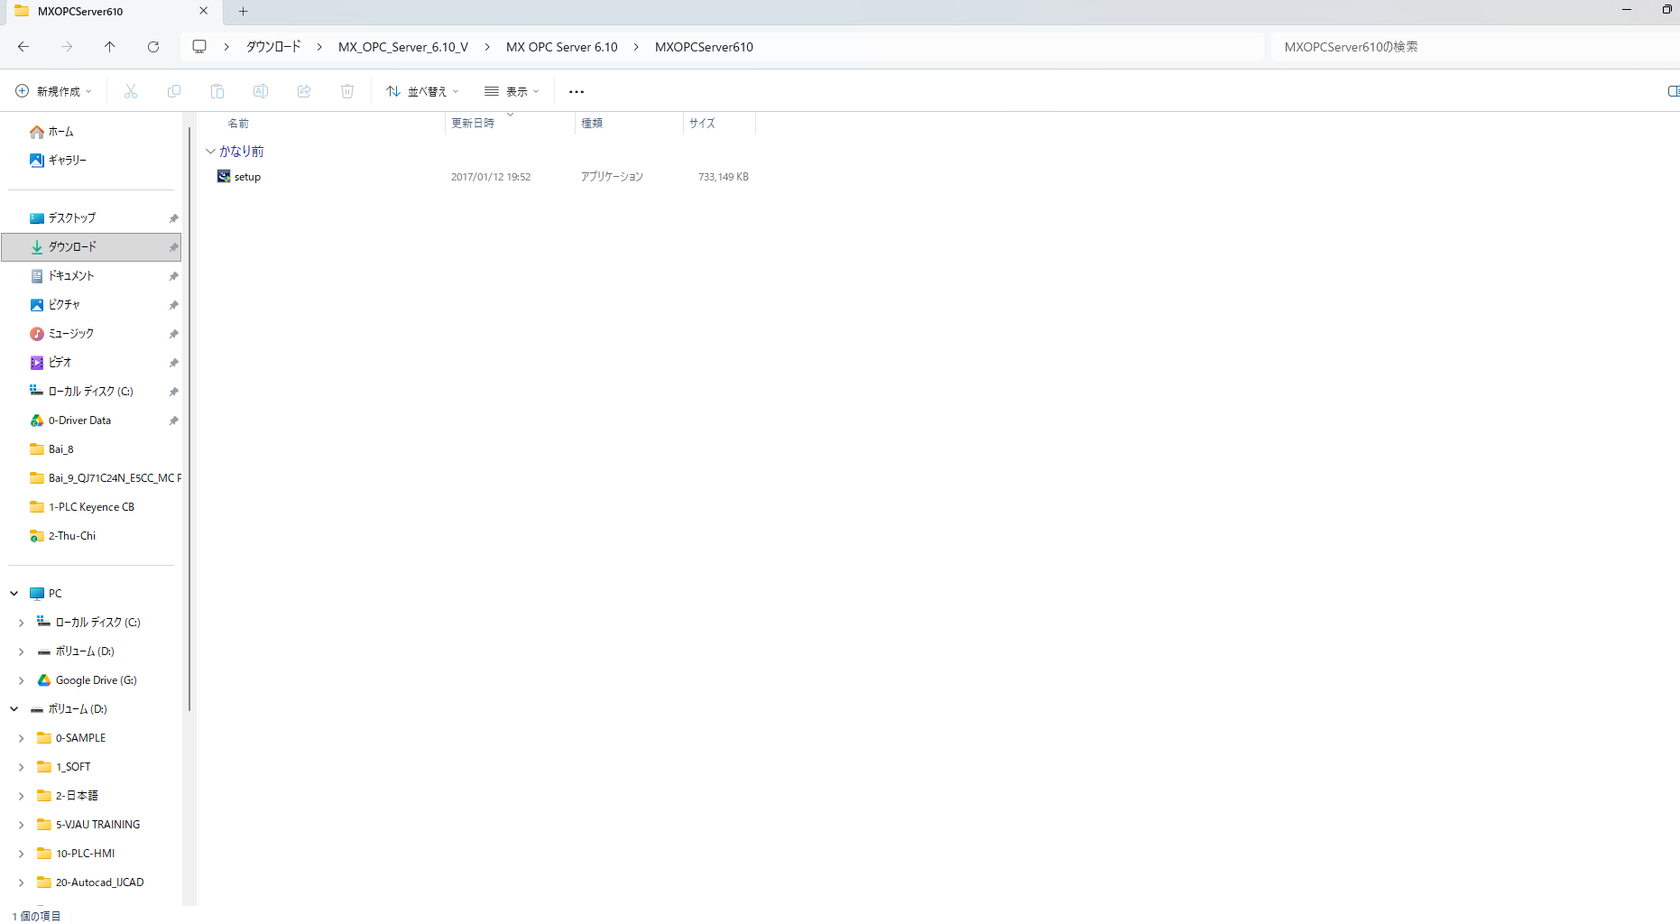Open the three-dot more options menu
Screen dimensions: 1680x924
(577, 91)
